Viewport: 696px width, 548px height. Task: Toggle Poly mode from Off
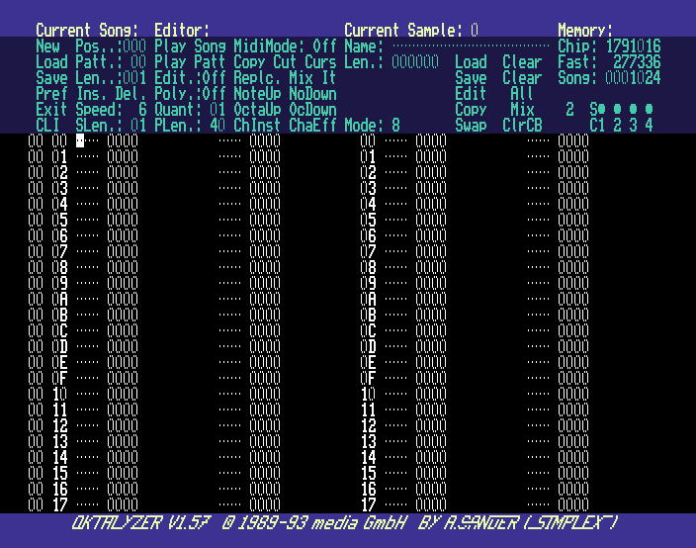tap(214, 94)
